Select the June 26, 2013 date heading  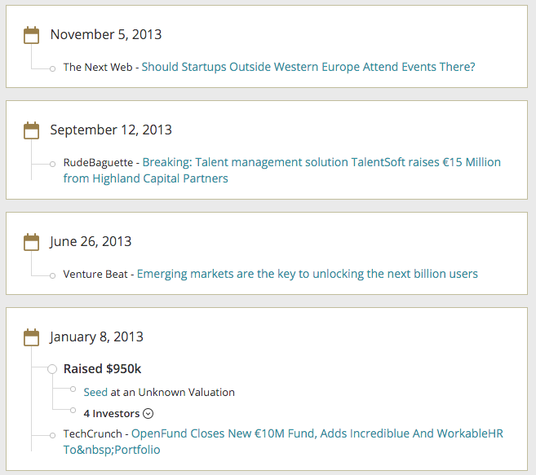tap(91, 241)
